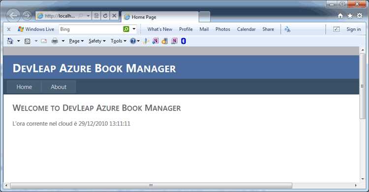This screenshot has height=192, width=369.
Task: Click the yellow figure-with-star icon between the OneNote icons
Action: click(165, 41)
